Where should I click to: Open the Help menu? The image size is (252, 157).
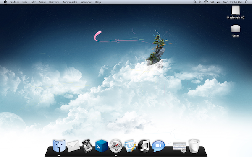click(98, 2)
